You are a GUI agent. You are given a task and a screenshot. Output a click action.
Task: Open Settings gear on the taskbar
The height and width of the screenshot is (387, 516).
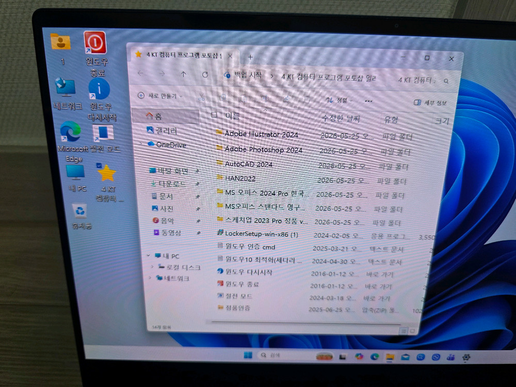tap(466, 357)
